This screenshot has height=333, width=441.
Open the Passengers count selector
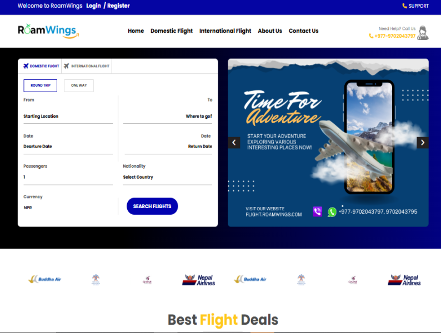[x=68, y=177]
